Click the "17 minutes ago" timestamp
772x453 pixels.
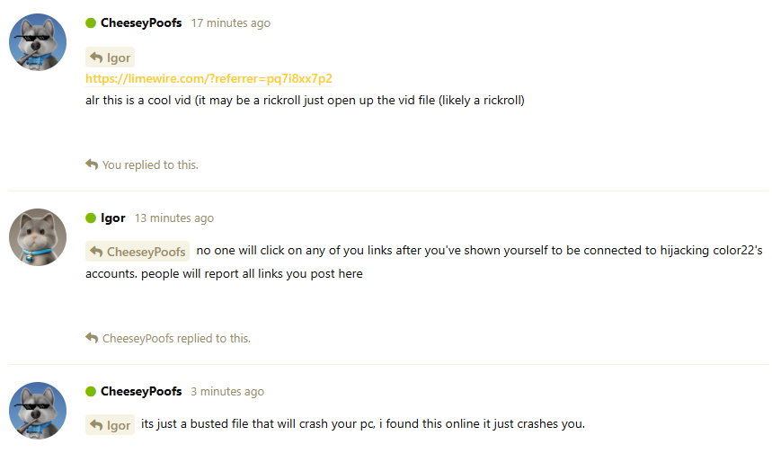click(x=230, y=23)
